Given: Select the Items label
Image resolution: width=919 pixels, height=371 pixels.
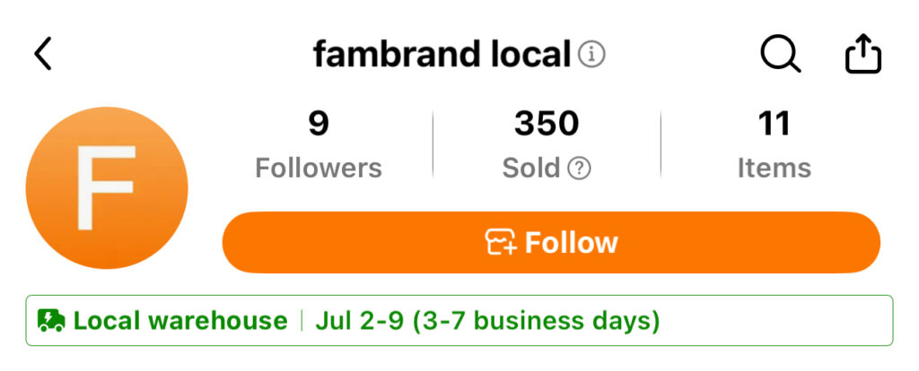Looking at the screenshot, I should 774,168.
